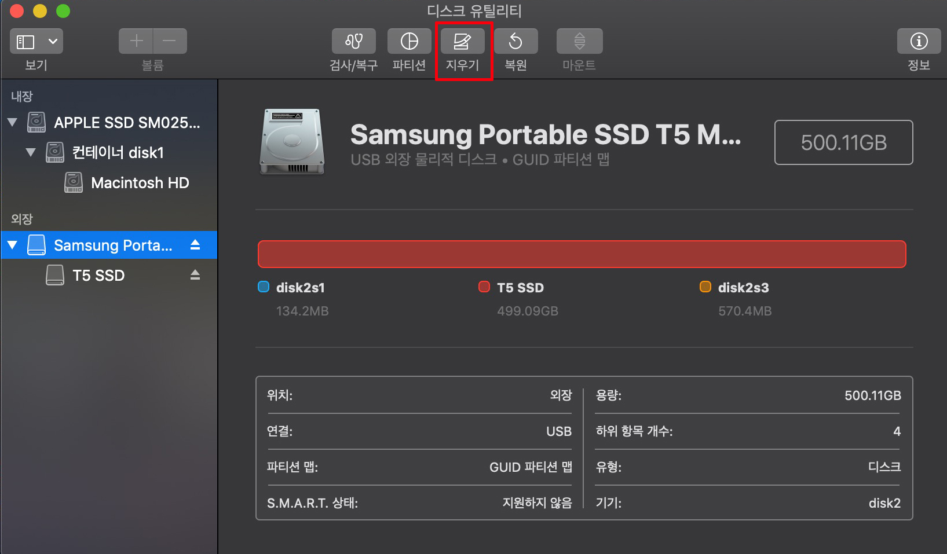
Task: Click the Samsung Portable SSD T5 title
Action: point(546,134)
